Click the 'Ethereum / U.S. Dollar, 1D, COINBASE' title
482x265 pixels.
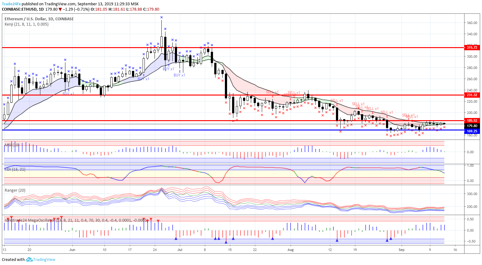[x=39, y=19]
